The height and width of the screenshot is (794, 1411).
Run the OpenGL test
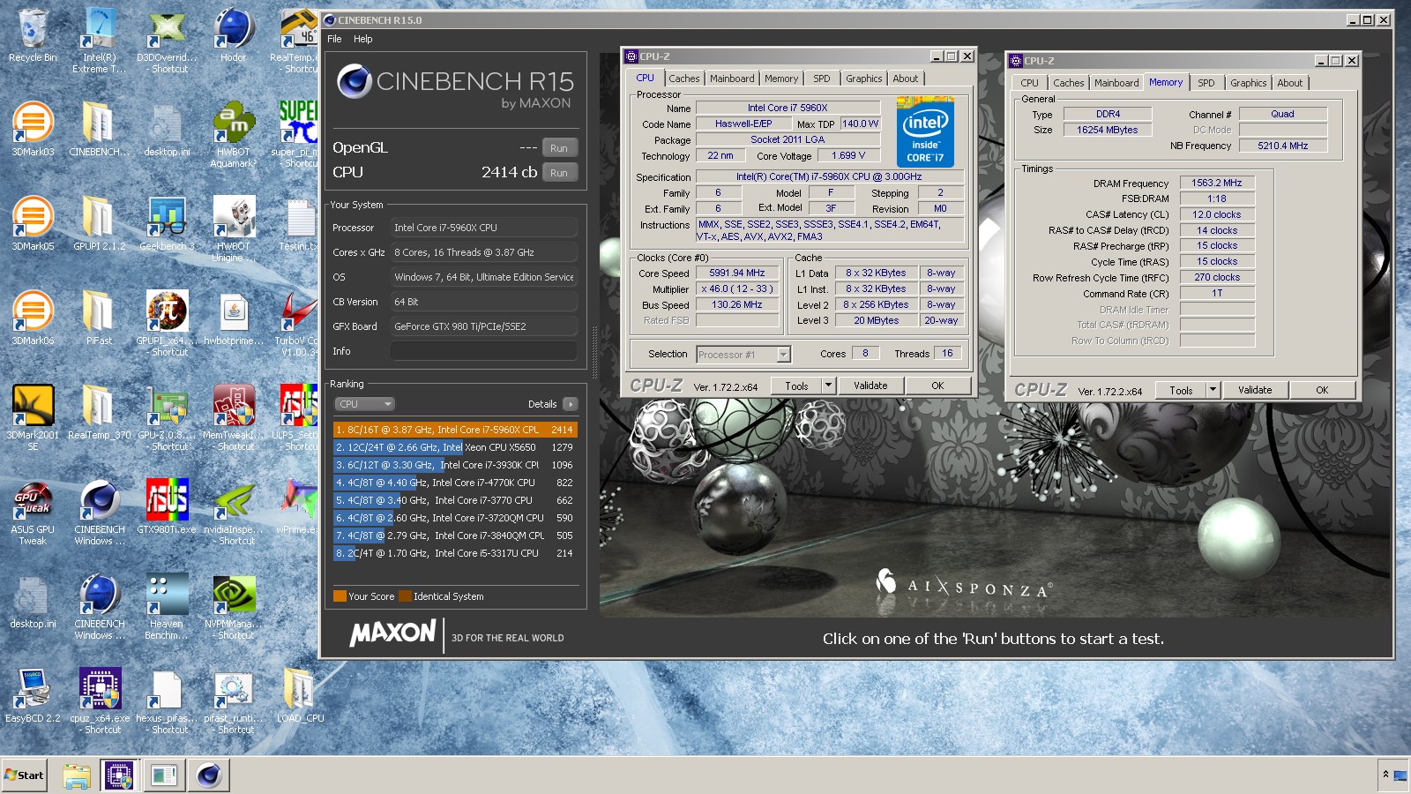coord(559,148)
